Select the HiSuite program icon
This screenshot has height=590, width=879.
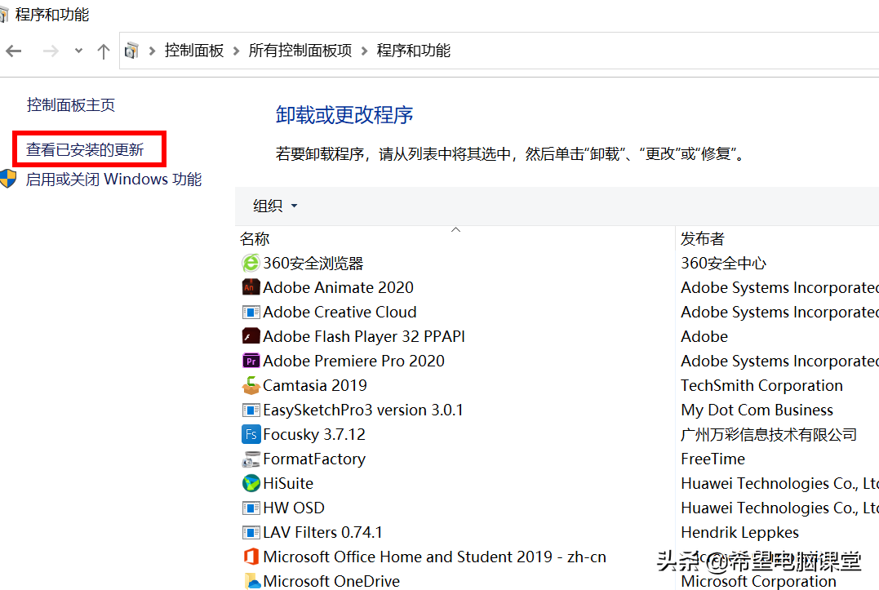(x=251, y=483)
